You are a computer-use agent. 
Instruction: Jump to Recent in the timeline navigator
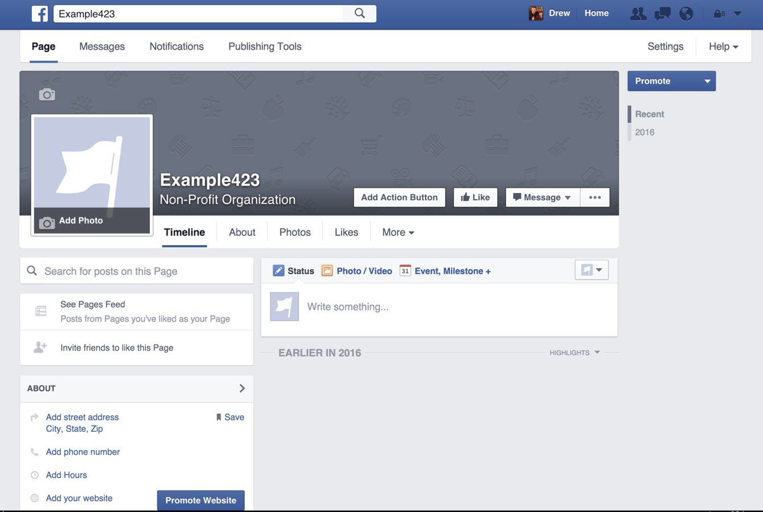pos(650,114)
